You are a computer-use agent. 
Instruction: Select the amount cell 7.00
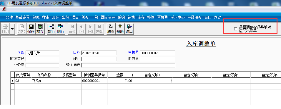[120, 81]
